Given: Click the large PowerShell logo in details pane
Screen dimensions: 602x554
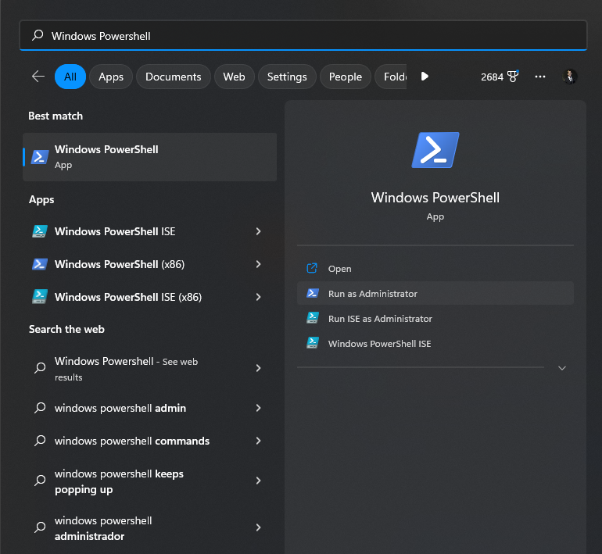Looking at the screenshot, I should click(x=435, y=150).
